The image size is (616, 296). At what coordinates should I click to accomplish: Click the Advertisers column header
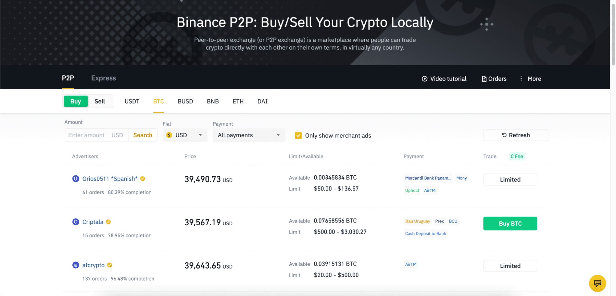(85, 156)
